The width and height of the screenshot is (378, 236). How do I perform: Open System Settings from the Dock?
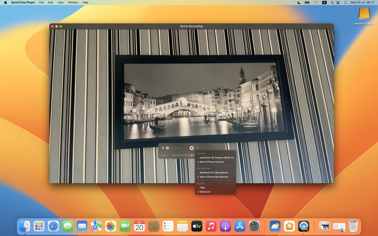(254, 226)
